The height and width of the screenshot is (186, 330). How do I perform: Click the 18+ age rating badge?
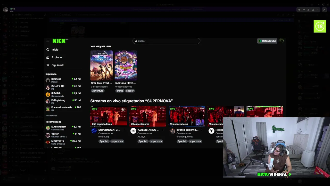tap(320, 26)
